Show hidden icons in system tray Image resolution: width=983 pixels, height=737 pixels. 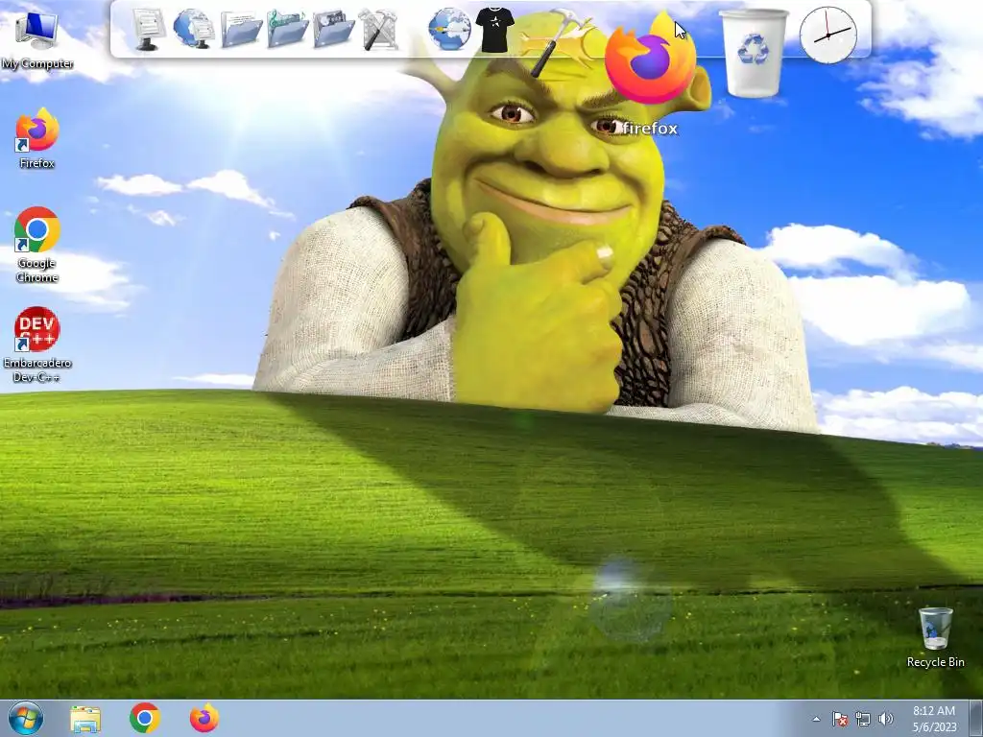click(816, 719)
